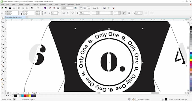Toggle the close curve button
This screenshot has height=101, width=192.
click(124, 13)
